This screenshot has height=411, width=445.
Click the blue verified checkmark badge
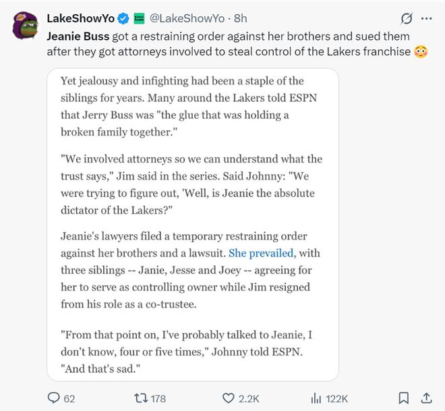click(x=125, y=18)
